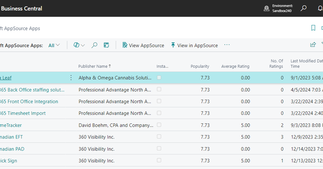Toggle Installed checkbox for Front Office Integration row
This screenshot has height=169, width=323.
159,101
